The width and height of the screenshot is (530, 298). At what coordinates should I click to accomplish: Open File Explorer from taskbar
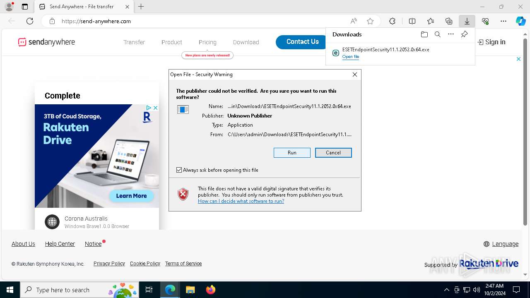coord(190,290)
